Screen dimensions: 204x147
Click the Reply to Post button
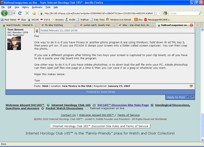coord(176,97)
